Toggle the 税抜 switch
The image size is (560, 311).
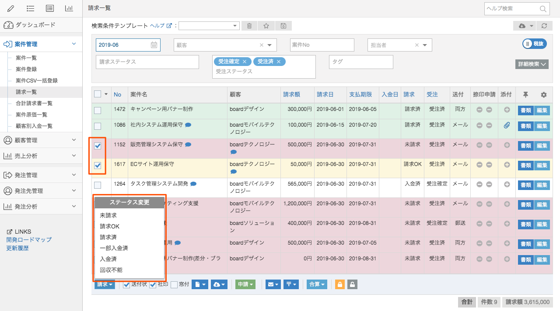pos(534,44)
